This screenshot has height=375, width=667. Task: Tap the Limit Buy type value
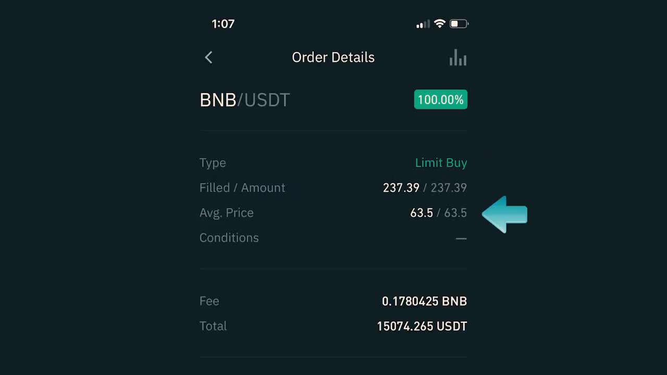pos(441,162)
